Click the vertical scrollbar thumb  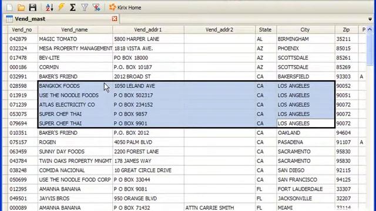pyautogui.click(x=370, y=49)
